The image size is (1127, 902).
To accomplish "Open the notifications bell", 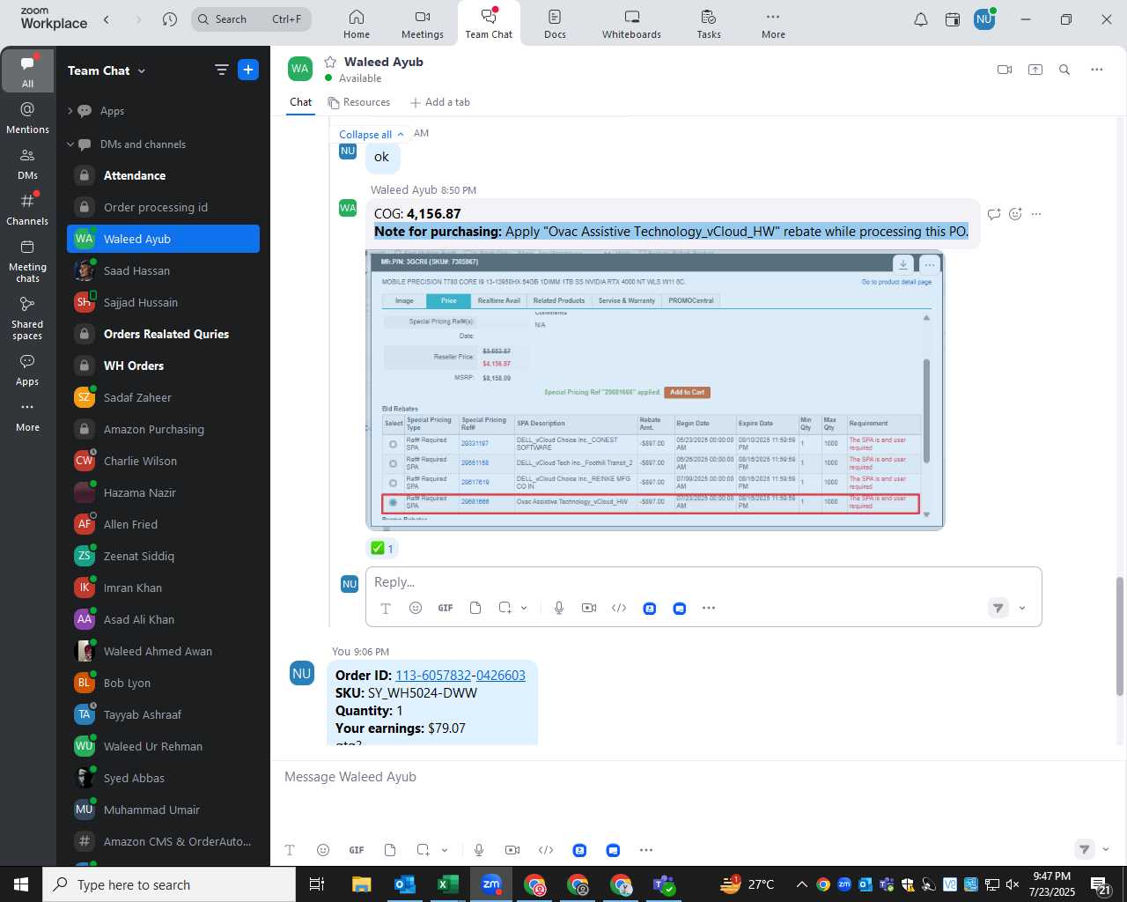I will 921,19.
